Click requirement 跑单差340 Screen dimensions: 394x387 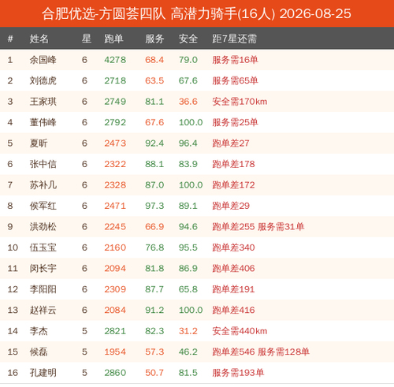[x=233, y=247]
